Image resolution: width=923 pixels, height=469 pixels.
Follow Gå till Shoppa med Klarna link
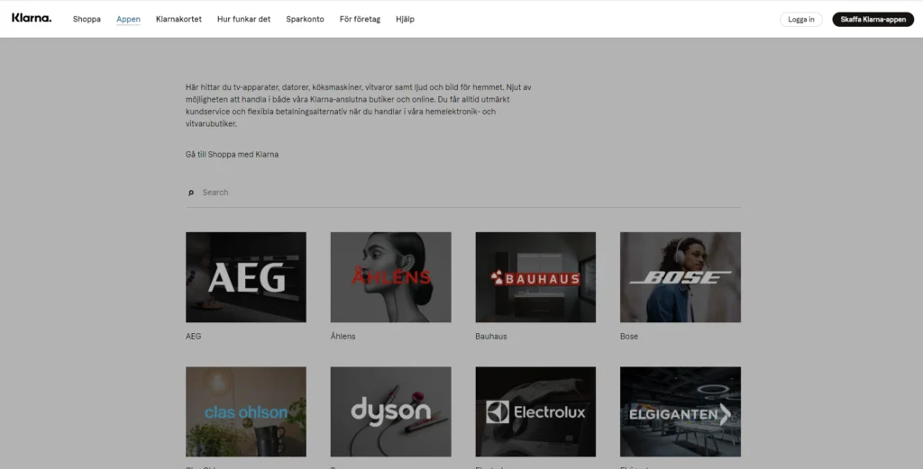[x=232, y=155]
